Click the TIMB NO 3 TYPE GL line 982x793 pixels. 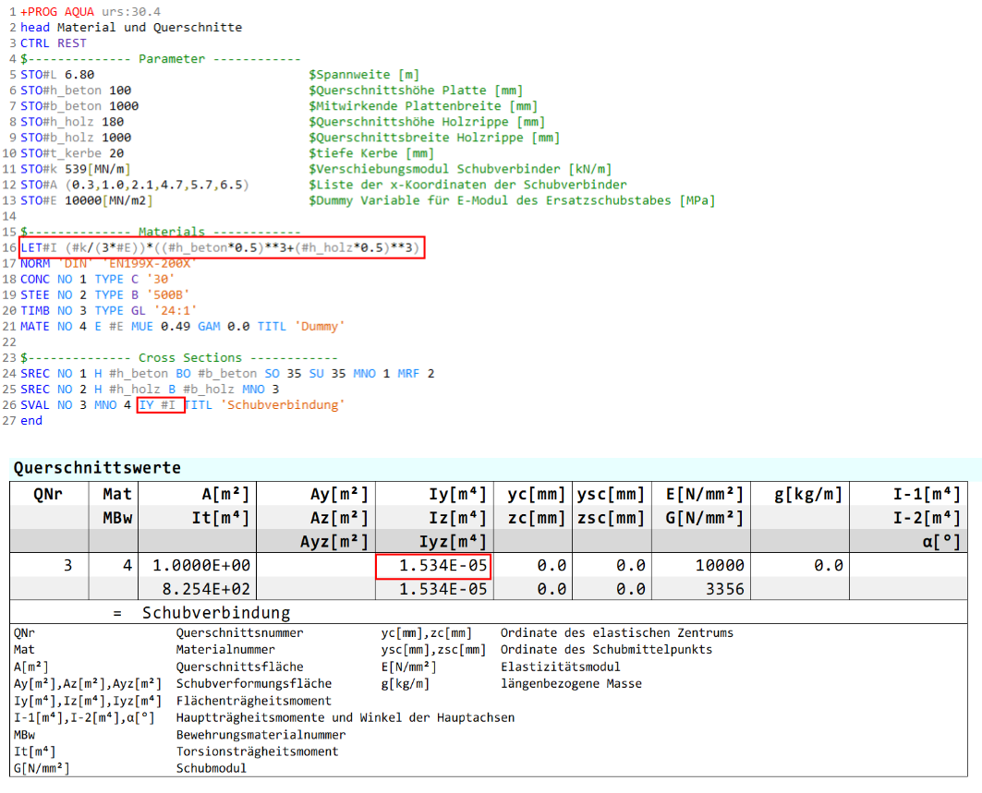click(109, 310)
